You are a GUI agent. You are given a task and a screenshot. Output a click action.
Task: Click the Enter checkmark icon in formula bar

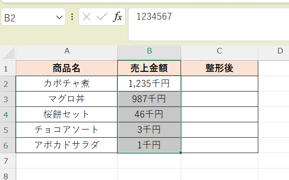102,17
